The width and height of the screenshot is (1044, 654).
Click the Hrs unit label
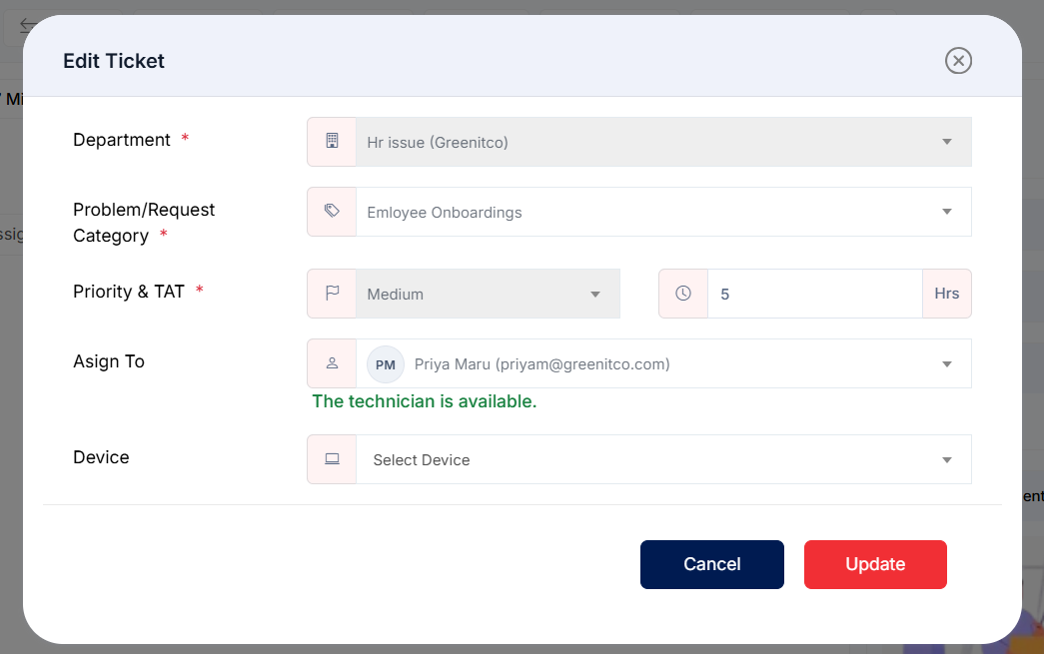[947, 294]
